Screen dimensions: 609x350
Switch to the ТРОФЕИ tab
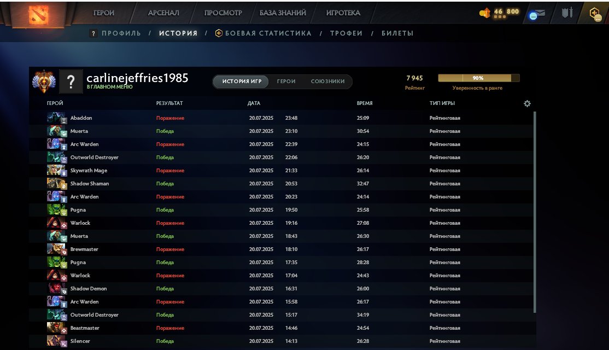point(346,33)
